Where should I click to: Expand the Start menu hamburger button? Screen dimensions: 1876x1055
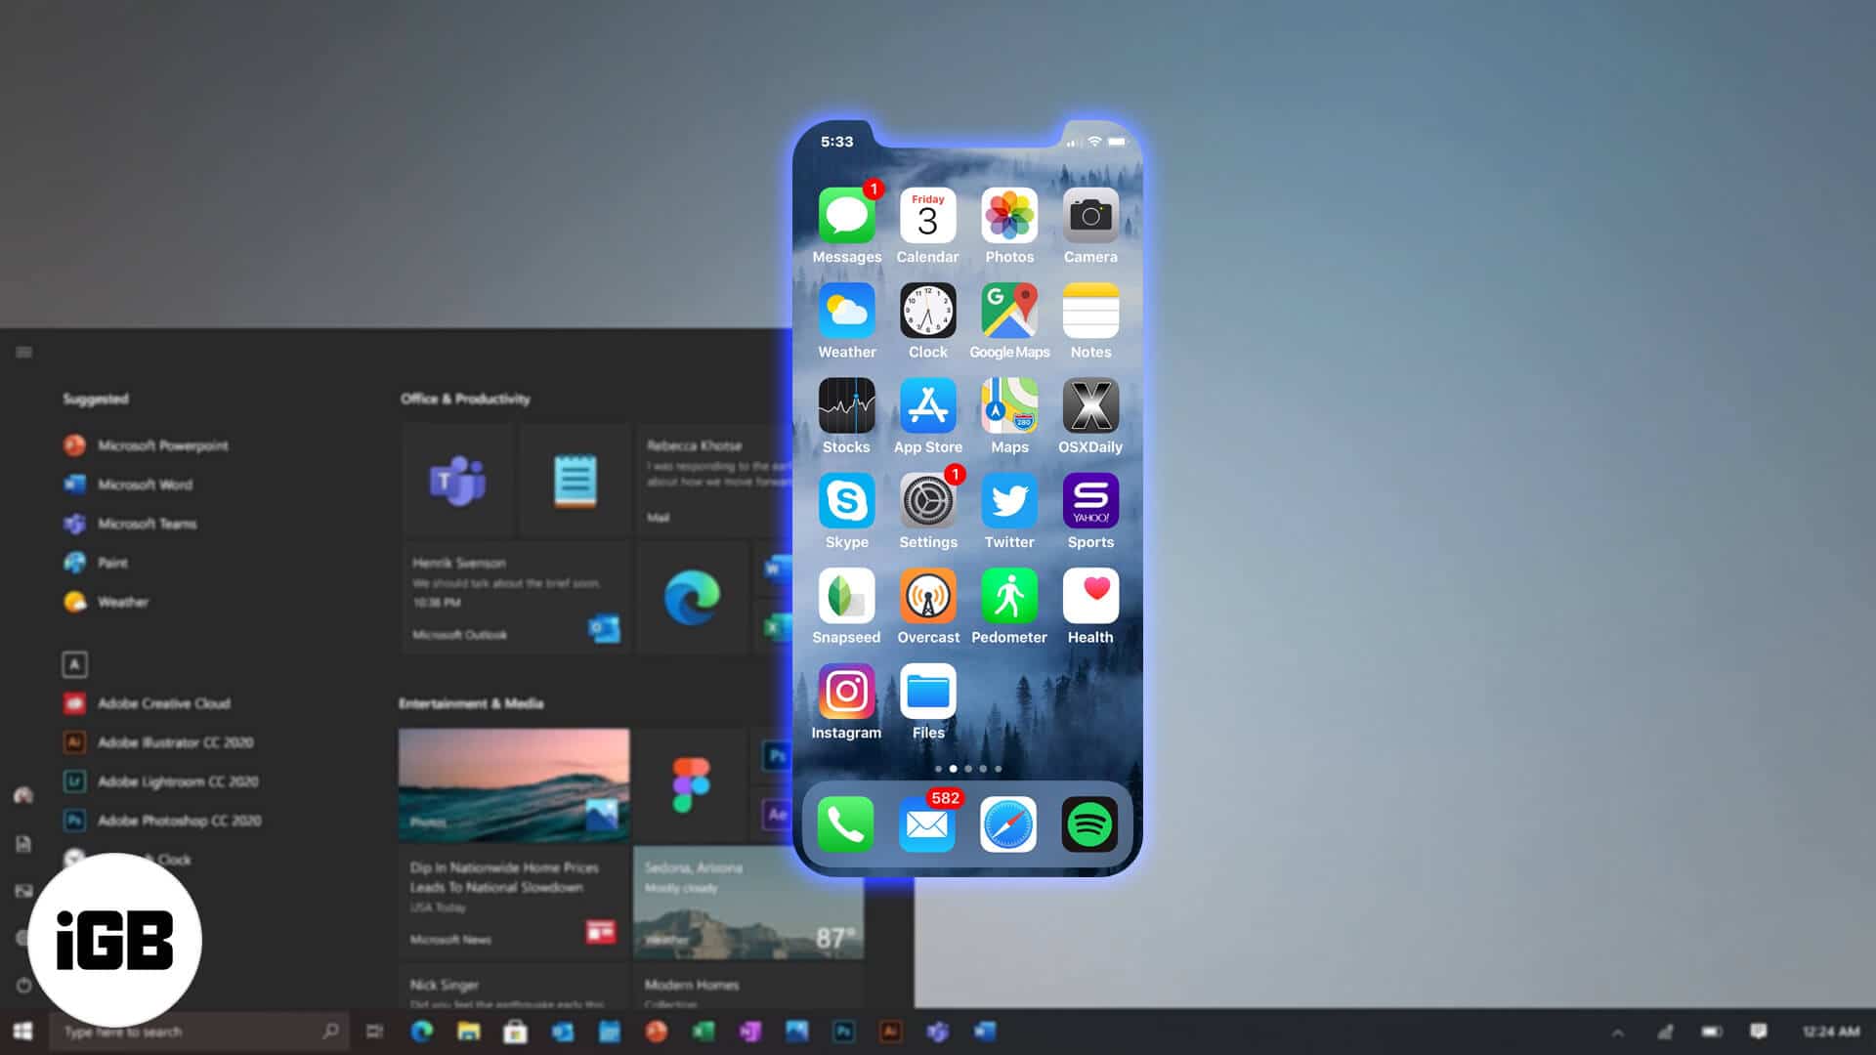[24, 352]
